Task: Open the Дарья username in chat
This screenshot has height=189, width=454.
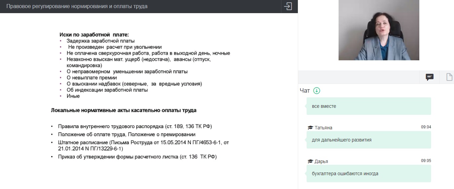Action: tap(321, 161)
